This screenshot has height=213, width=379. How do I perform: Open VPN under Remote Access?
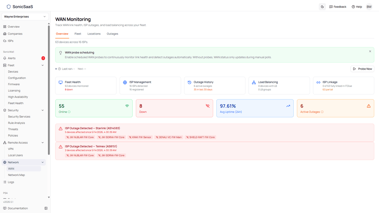click(x=11, y=149)
